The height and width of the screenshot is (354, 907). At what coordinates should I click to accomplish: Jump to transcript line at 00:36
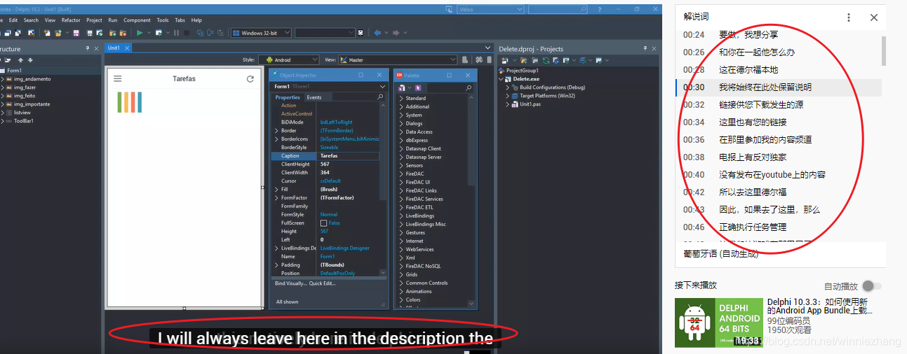[x=778, y=140]
